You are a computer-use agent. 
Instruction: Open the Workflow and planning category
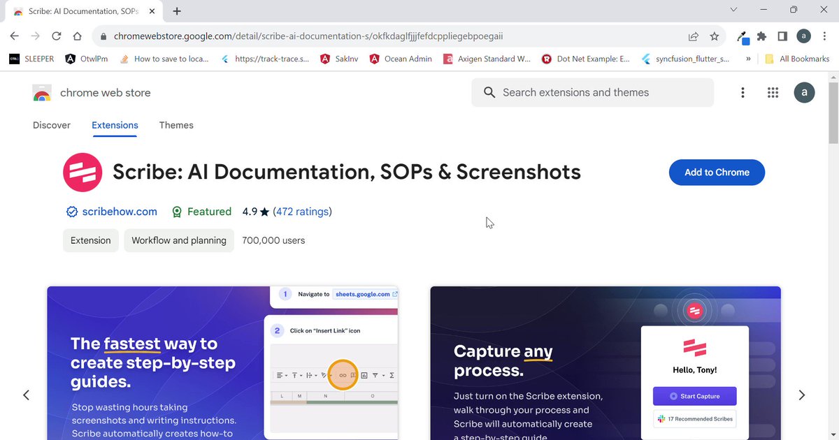(179, 240)
